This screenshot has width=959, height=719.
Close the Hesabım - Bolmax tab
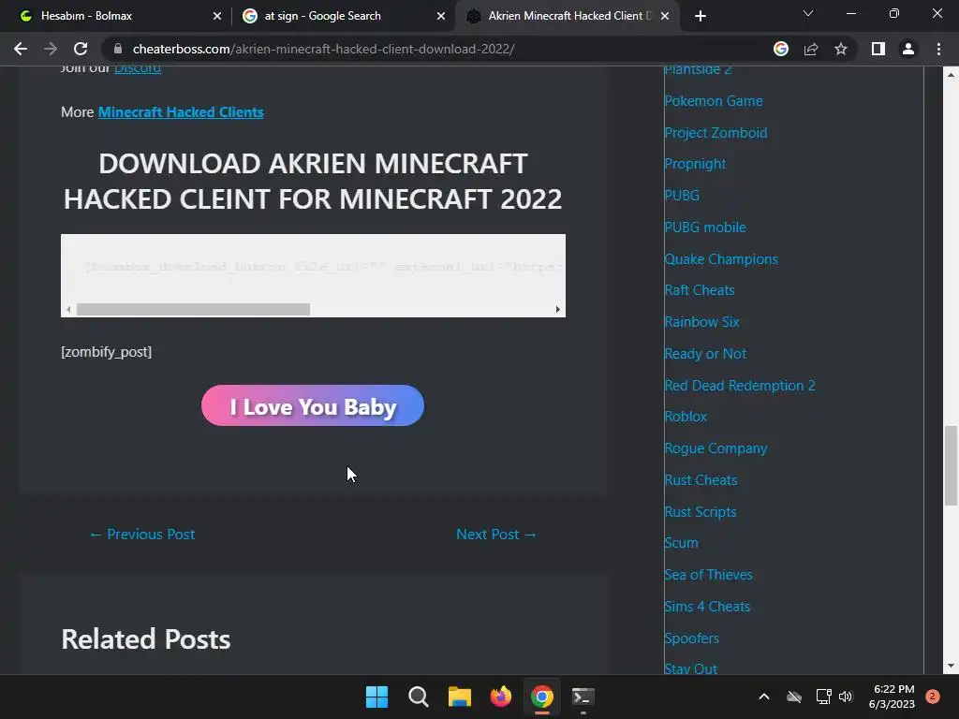217,16
